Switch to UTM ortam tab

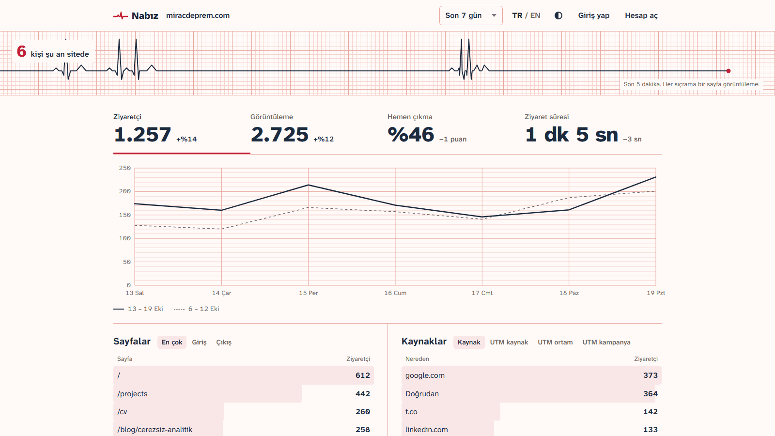point(555,342)
